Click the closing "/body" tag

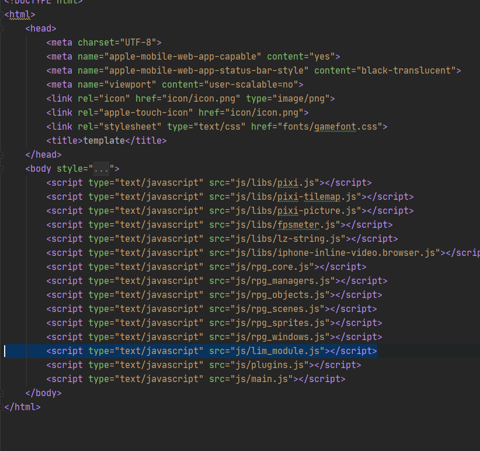[43, 393]
